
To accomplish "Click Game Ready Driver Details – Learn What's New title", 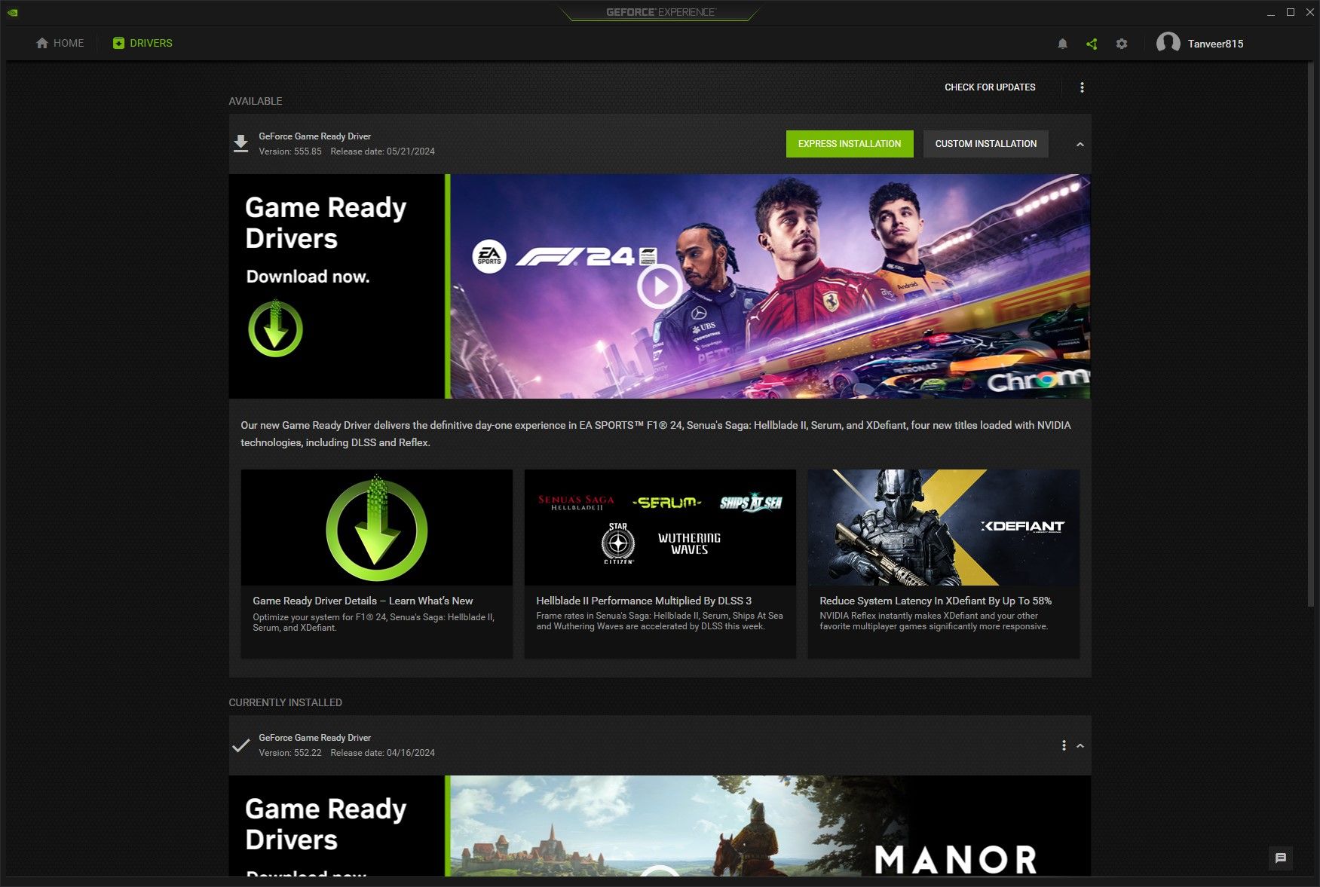I will (363, 601).
